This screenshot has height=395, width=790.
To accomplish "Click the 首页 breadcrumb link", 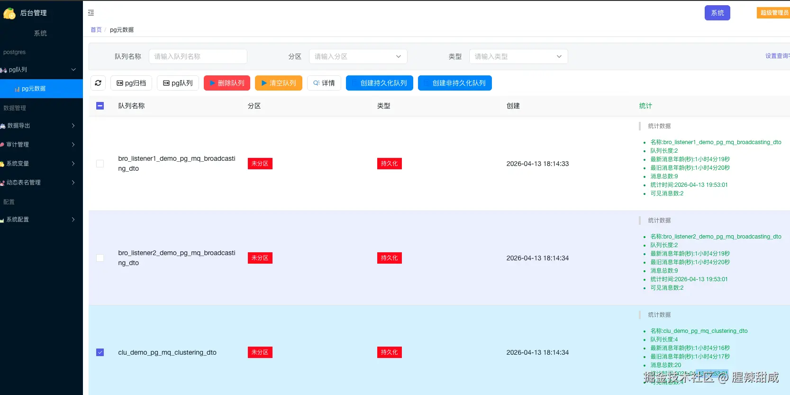I will click(x=96, y=30).
